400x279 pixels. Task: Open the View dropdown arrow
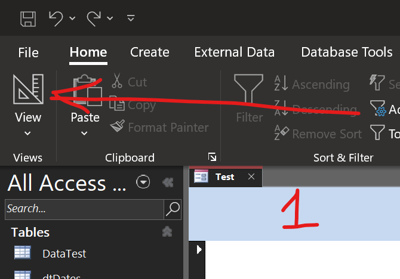pos(27,133)
